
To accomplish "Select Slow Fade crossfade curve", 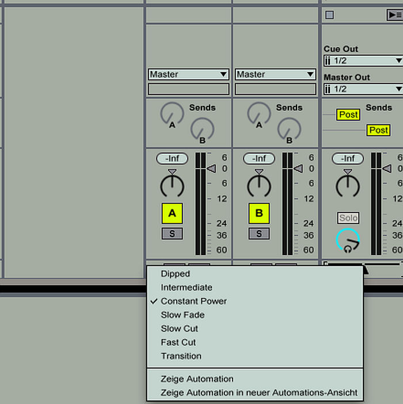I will [x=183, y=315].
